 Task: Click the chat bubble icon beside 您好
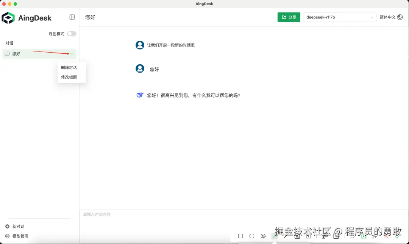(x=7, y=54)
